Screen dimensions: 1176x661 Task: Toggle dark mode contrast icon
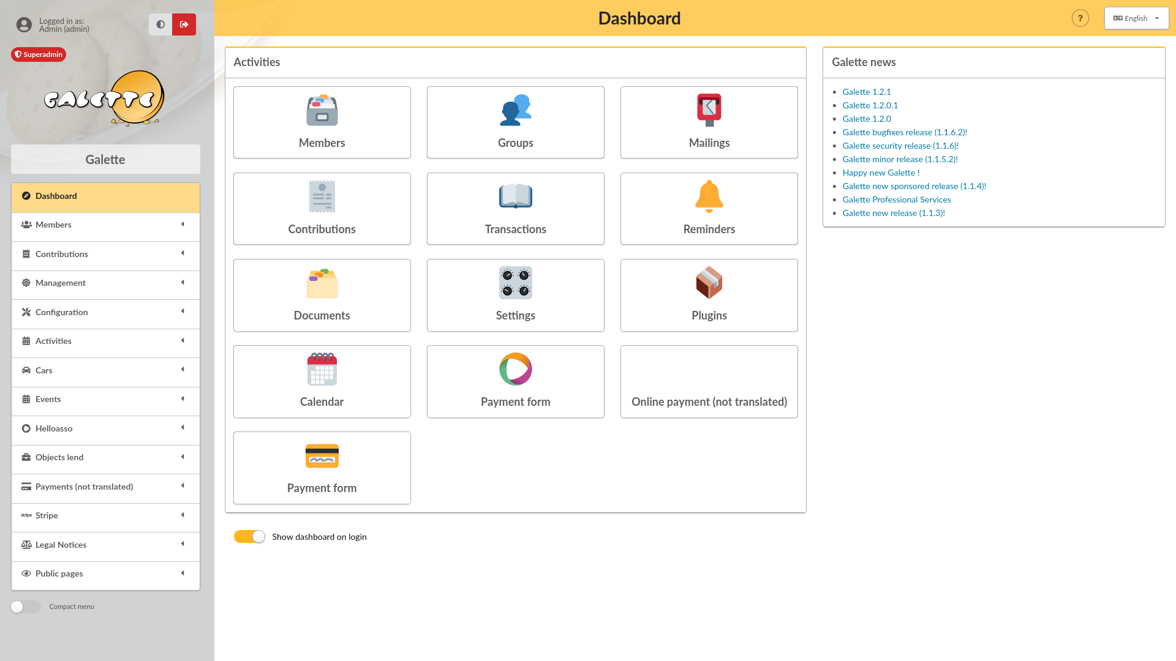click(160, 24)
